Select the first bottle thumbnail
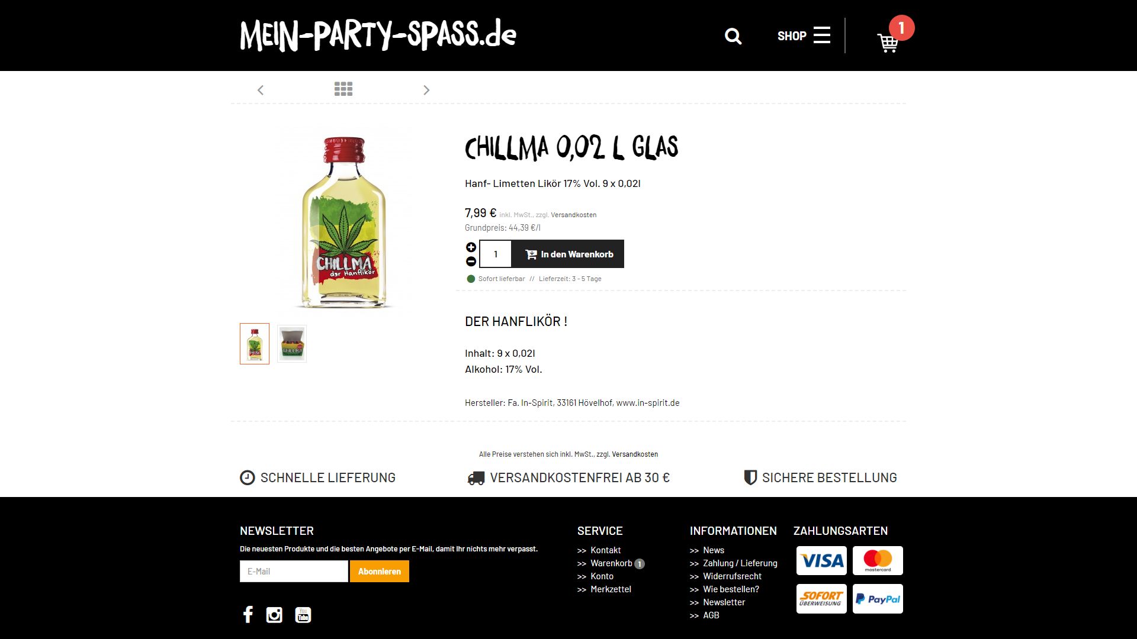Screen dimensions: 1137x639 [255, 344]
